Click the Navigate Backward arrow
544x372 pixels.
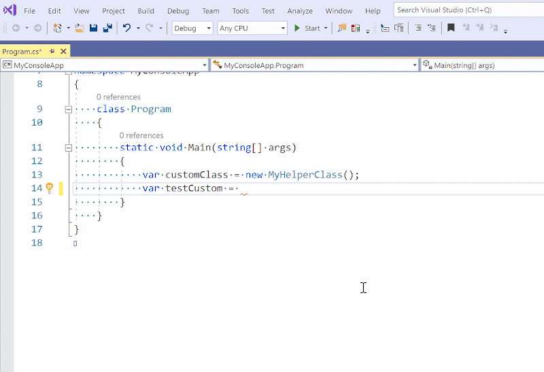point(16,28)
